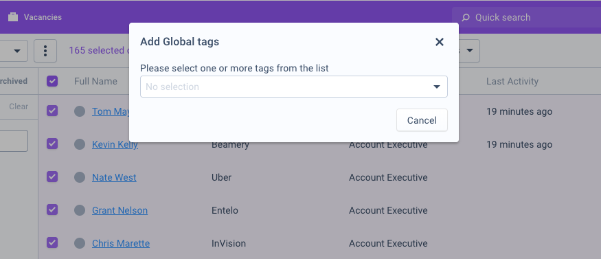Click the status dot beside Grant Nelson
This screenshot has height=259, width=601.
coord(80,210)
